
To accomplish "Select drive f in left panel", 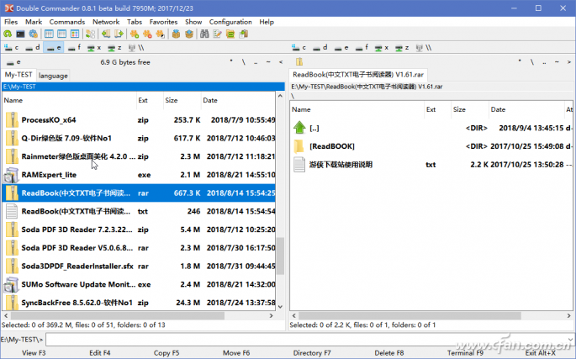I will coord(75,48).
